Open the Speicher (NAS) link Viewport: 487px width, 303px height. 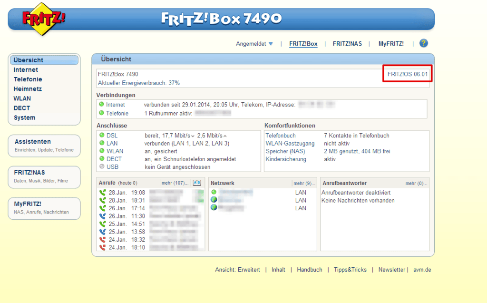coord(285,151)
